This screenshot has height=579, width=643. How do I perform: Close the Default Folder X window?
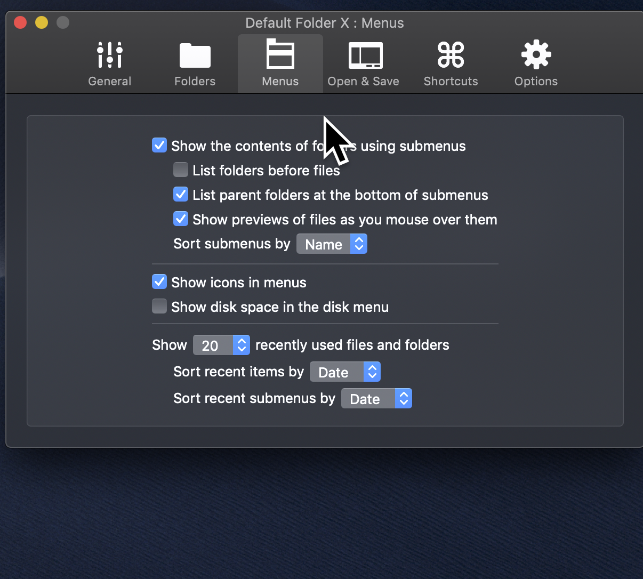(20, 22)
